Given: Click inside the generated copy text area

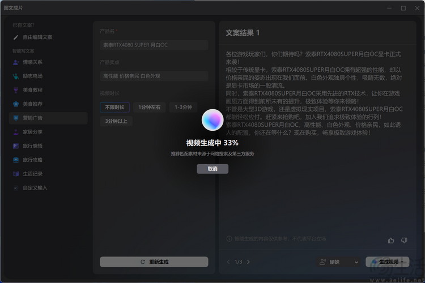Looking at the screenshot, I should 314,93.
